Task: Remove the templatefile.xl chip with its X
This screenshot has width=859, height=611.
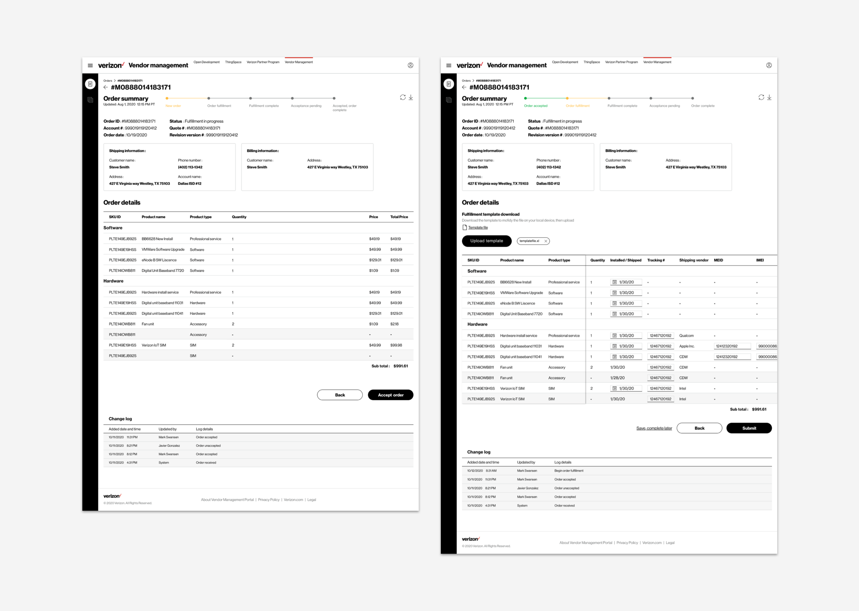Action: (546, 241)
